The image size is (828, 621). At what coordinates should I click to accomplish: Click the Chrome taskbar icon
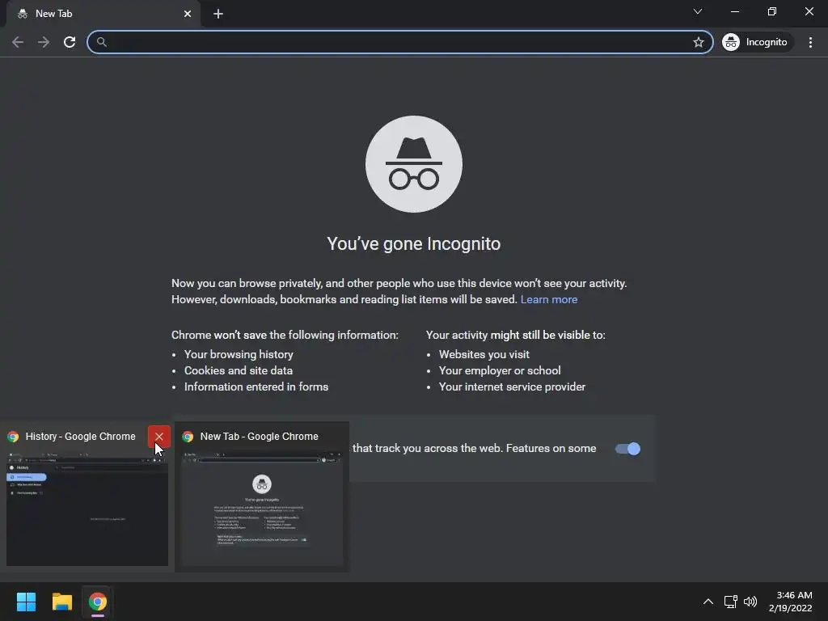(97, 602)
